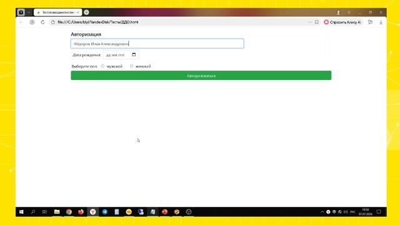Screen dimensions: 400x225
Task: Click the full name input field
Action: click(x=157, y=44)
